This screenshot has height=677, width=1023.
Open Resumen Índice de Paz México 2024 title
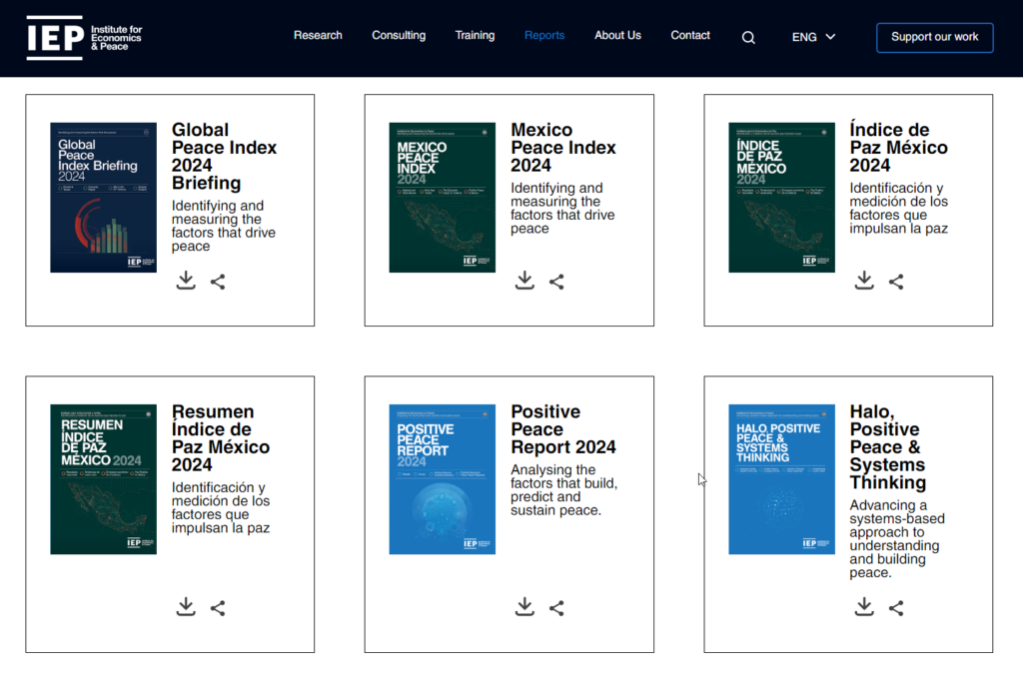(x=221, y=438)
